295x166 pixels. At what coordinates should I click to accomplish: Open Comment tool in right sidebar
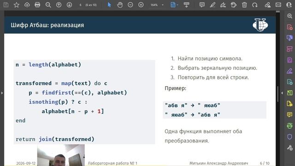tap(290, 115)
